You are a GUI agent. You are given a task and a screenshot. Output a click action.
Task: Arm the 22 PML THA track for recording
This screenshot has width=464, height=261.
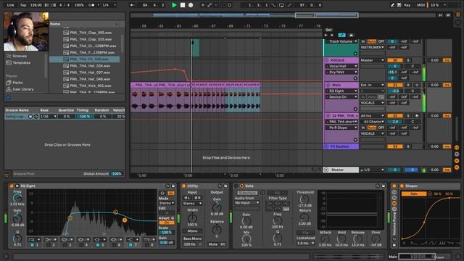(417, 116)
